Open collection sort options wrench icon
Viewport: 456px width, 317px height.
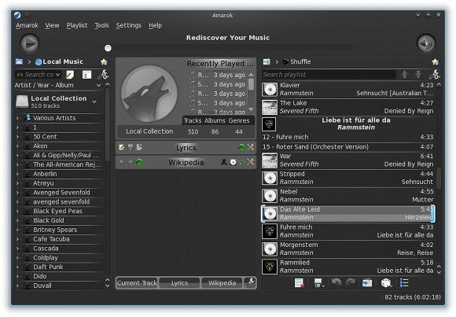103,75
